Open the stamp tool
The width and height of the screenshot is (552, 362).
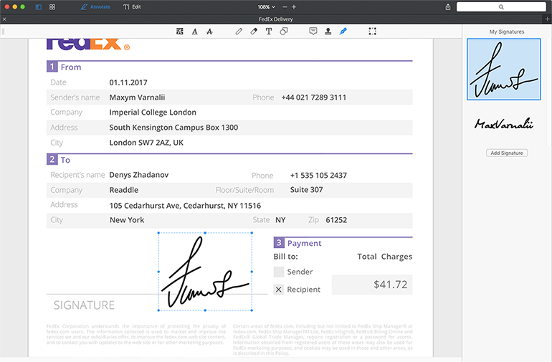[x=328, y=32]
